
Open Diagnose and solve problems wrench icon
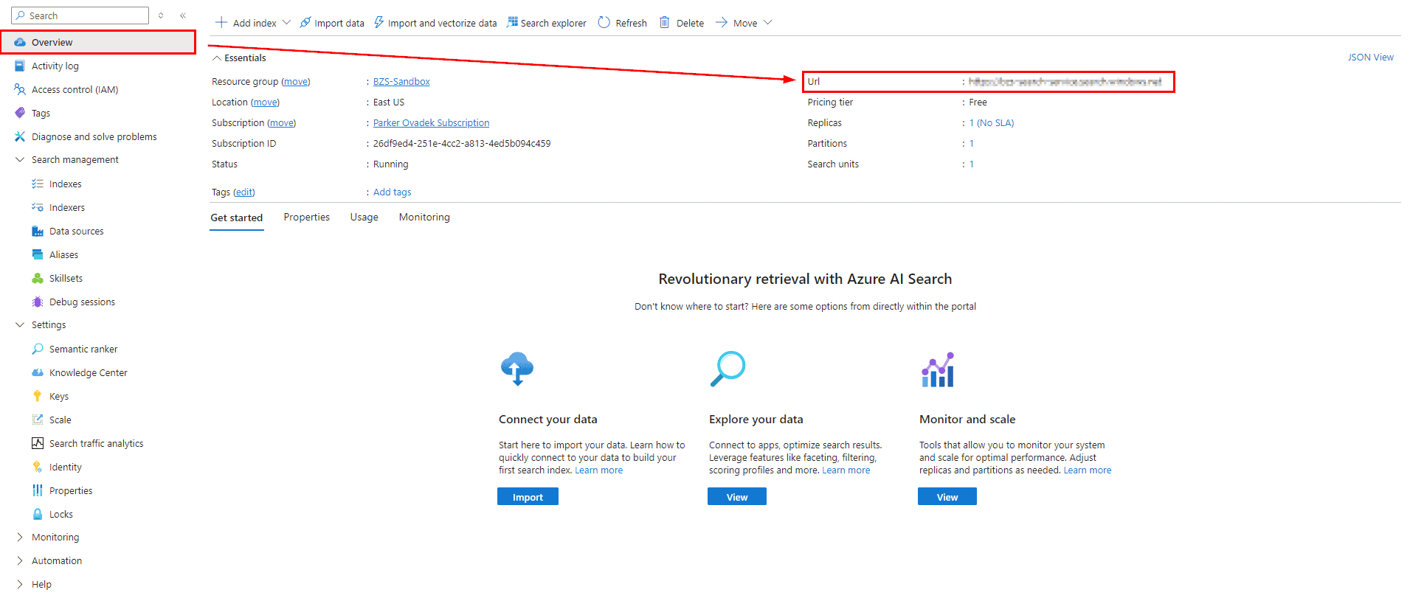pyautogui.click(x=20, y=136)
